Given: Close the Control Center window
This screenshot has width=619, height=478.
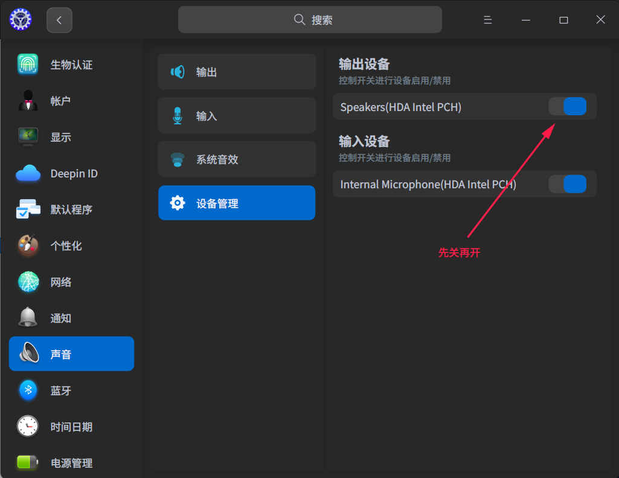Looking at the screenshot, I should pyautogui.click(x=600, y=20).
